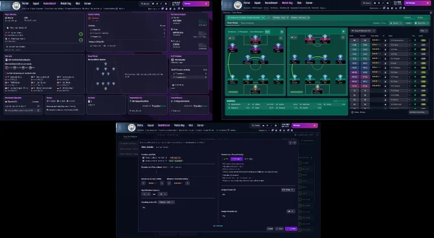Image resolution: width=434 pixels, height=238 pixels.
Task: Click Cancel button in focus dialog
Action: tap(270, 229)
